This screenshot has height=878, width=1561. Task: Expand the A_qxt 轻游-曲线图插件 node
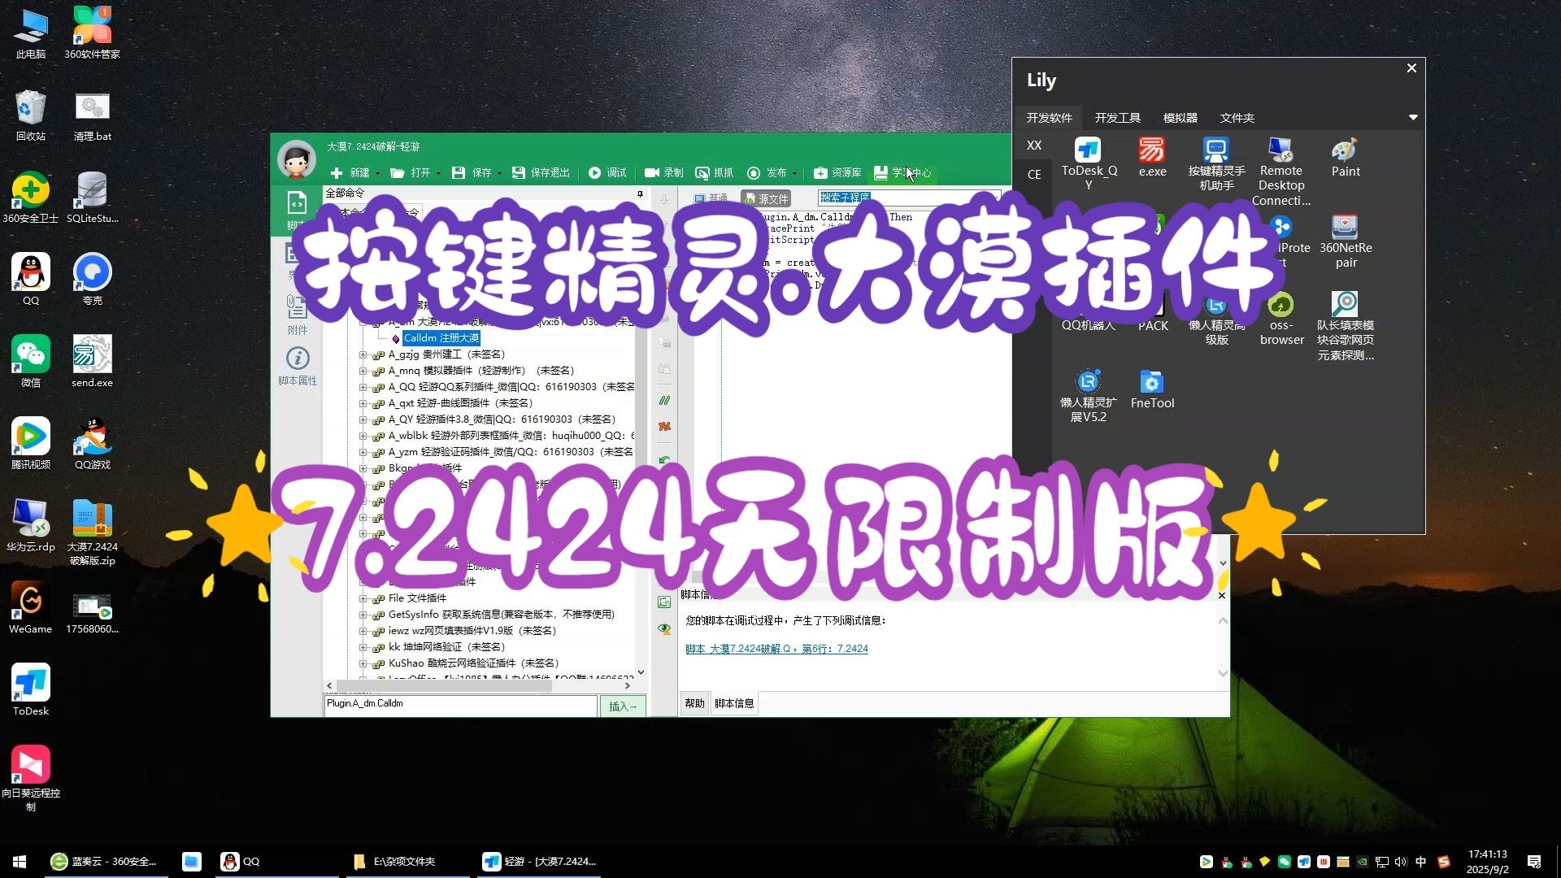(363, 403)
